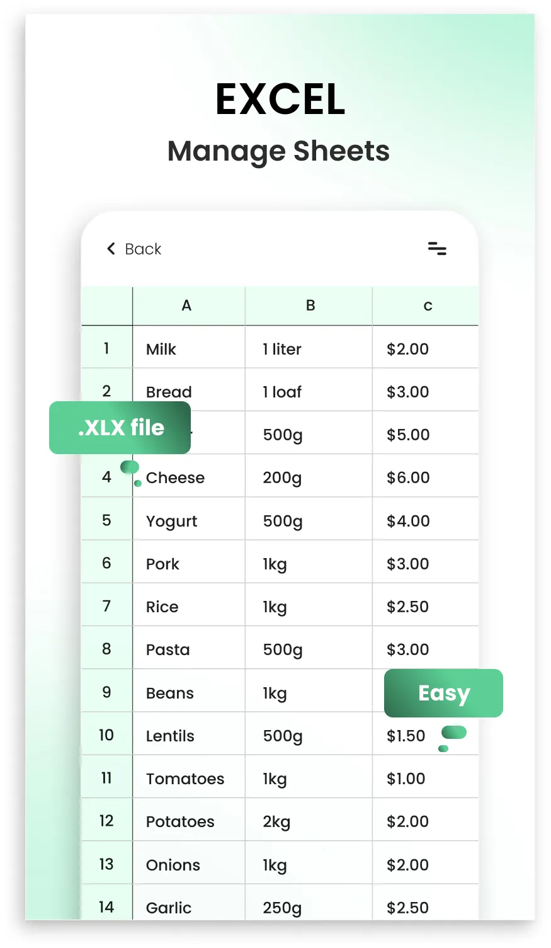
Task: Select row 12 header
Action: tap(106, 820)
